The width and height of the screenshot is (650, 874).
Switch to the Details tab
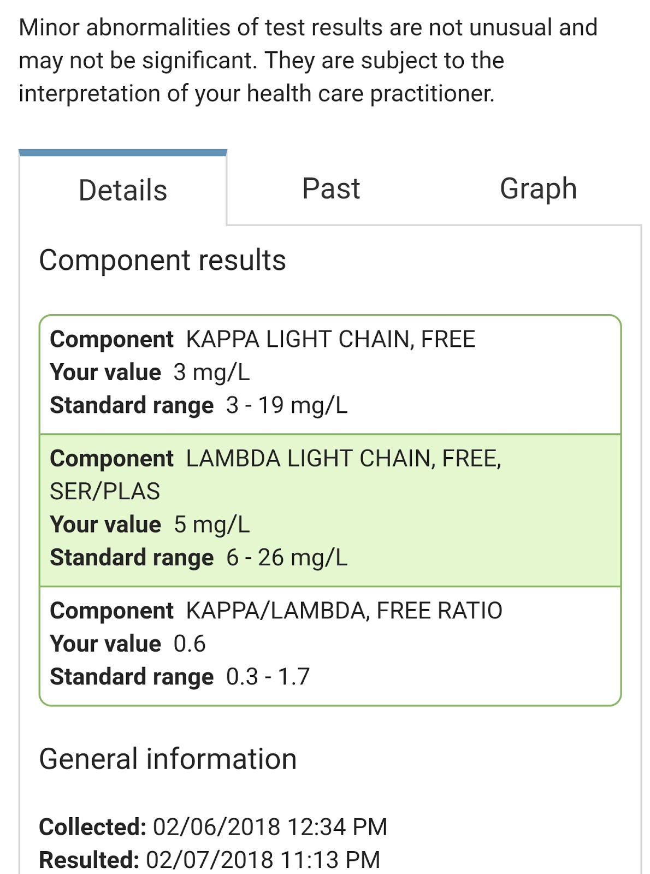(x=123, y=190)
